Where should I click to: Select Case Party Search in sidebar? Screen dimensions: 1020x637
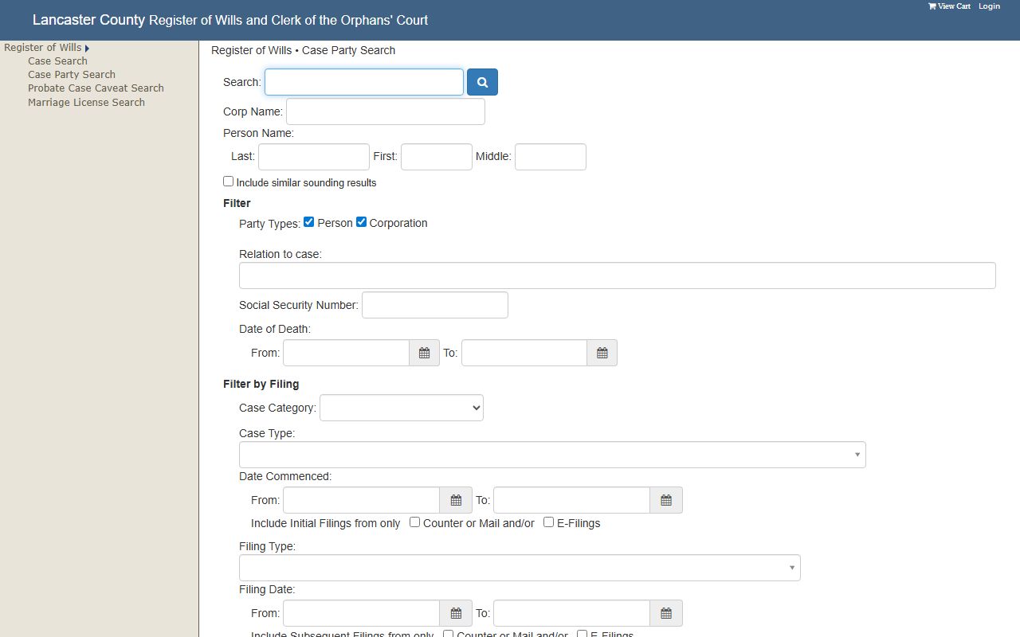72,75
